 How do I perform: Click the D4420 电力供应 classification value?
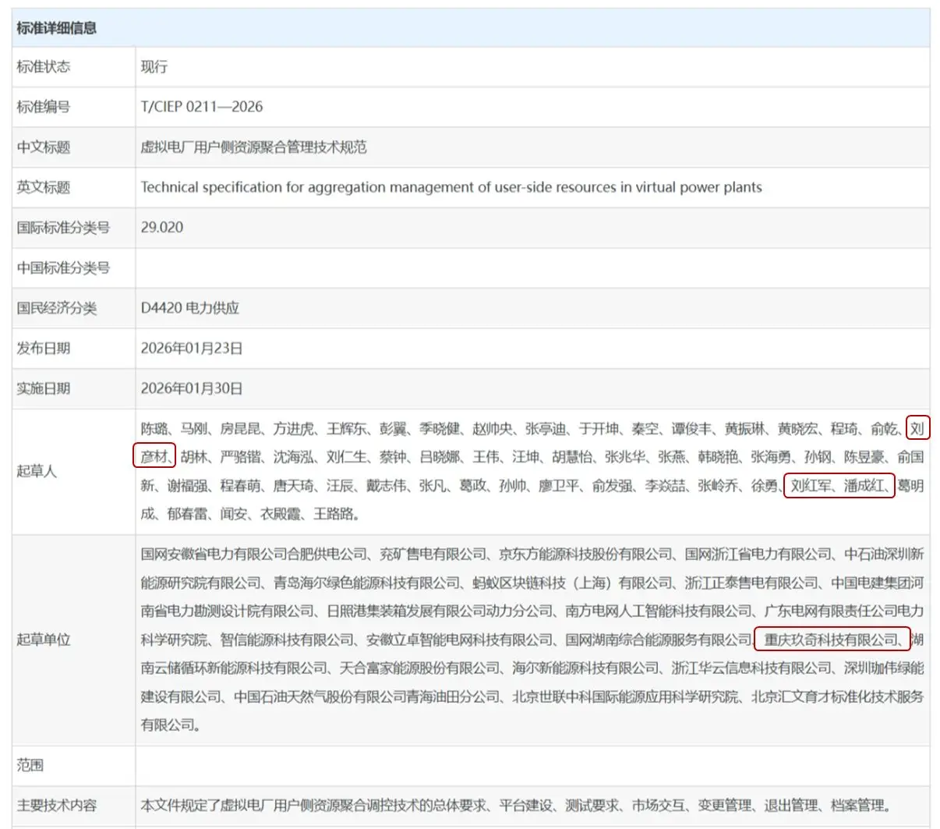(x=189, y=308)
